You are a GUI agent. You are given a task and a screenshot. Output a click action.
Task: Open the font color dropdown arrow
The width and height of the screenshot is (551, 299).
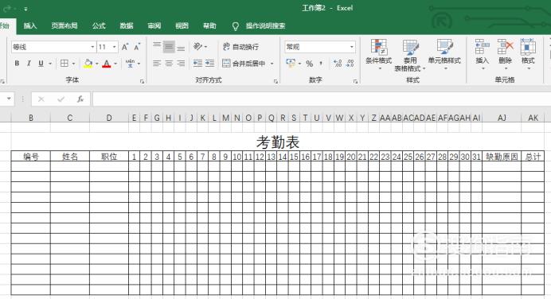tap(115, 64)
